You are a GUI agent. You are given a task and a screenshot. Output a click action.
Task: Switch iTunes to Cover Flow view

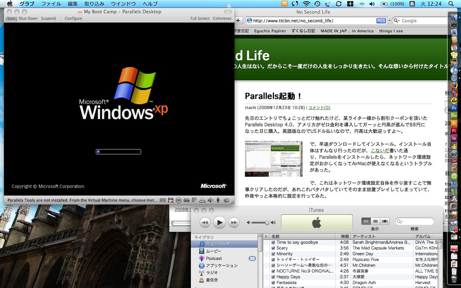(385, 221)
